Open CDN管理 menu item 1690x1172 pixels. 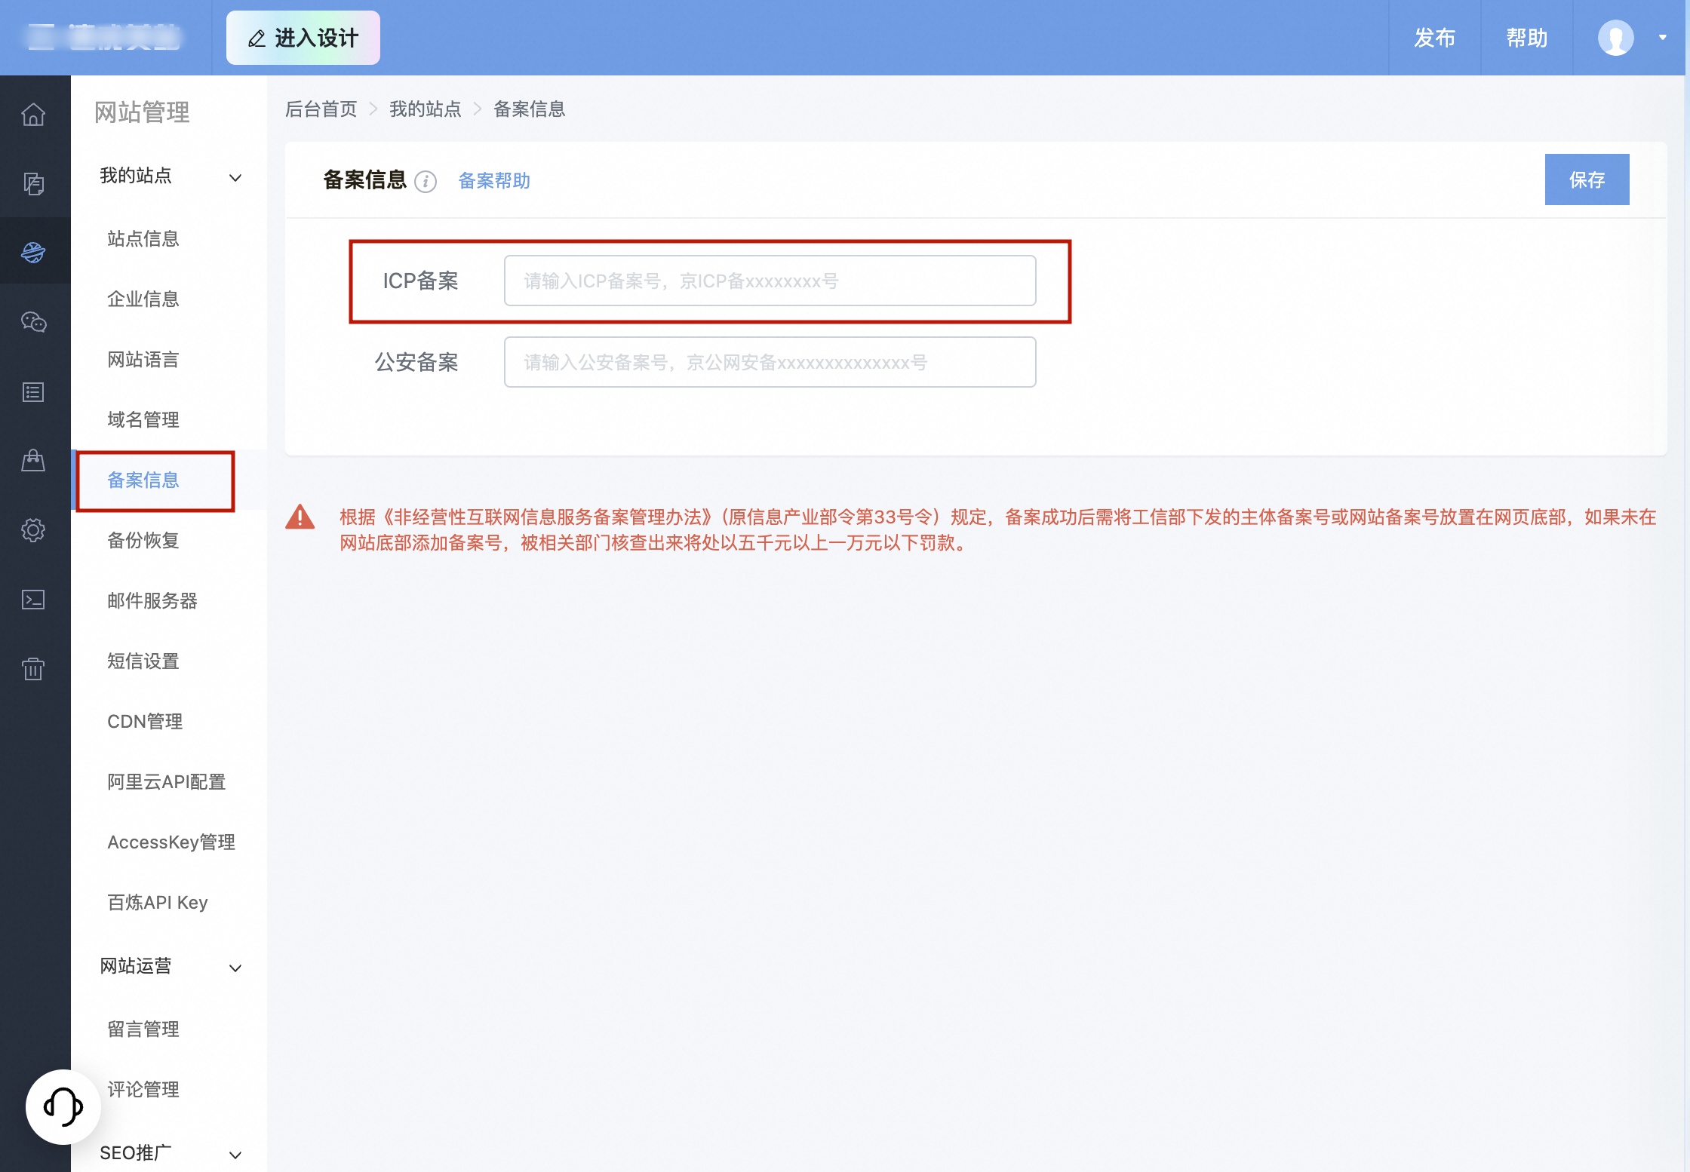click(x=145, y=722)
